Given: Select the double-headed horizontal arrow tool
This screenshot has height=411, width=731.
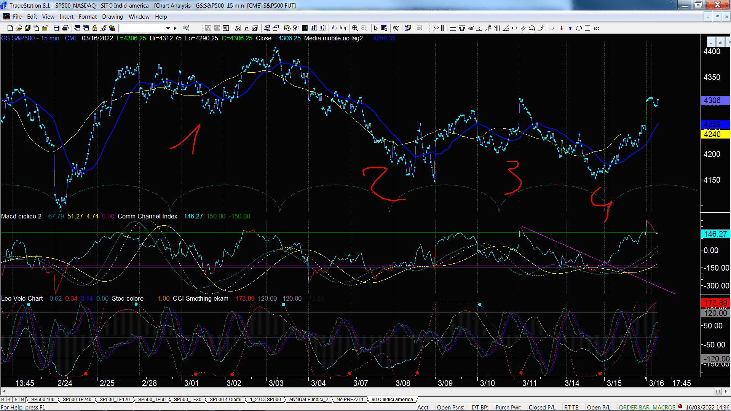Looking at the screenshot, I should pyautogui.click(x=514, y=28).
